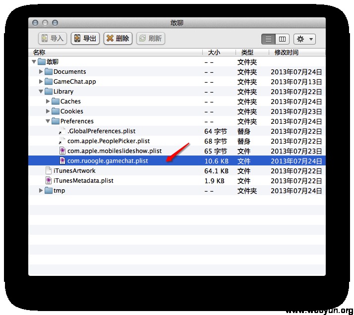This screenshot has width=354, height=315.
Task: Click the 65 字节 size value
Action: (216, 151)
